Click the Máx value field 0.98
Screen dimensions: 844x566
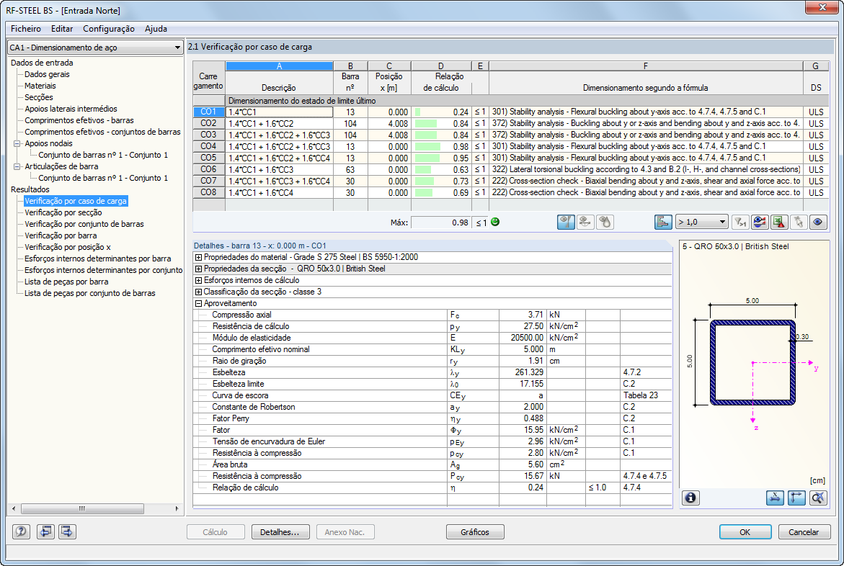tap(441, 223)
